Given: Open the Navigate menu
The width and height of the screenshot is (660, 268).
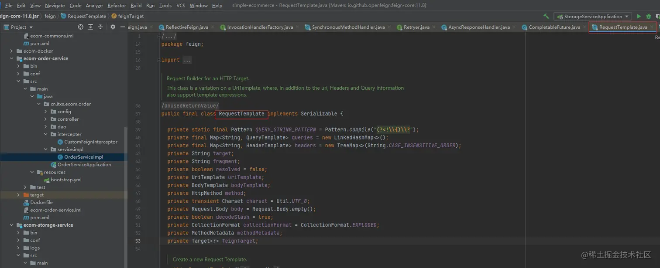Looking at the screenshot, I should [55, 5].
